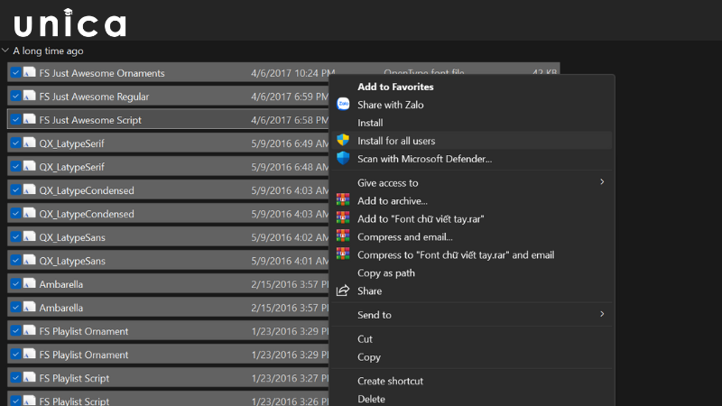The height and width of the screenshot is (406, 722).
Task: Click font file icon of FS Just Awesome Regular
Action: 30,97
